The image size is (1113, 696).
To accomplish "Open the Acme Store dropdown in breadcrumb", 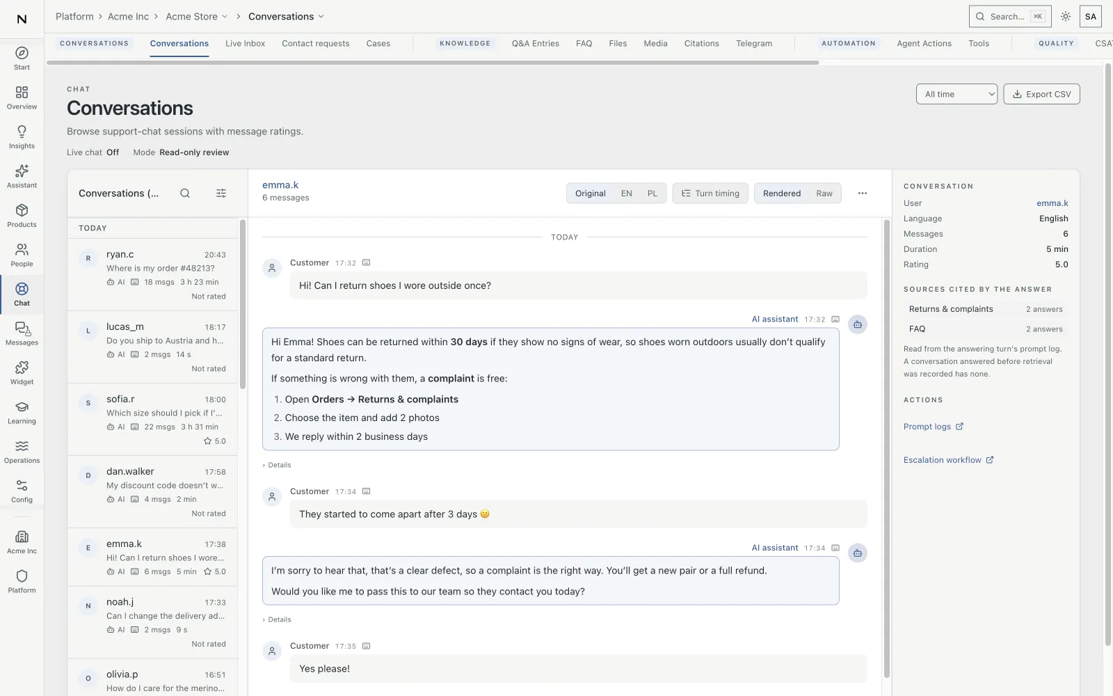I will [x=196, y=17].
